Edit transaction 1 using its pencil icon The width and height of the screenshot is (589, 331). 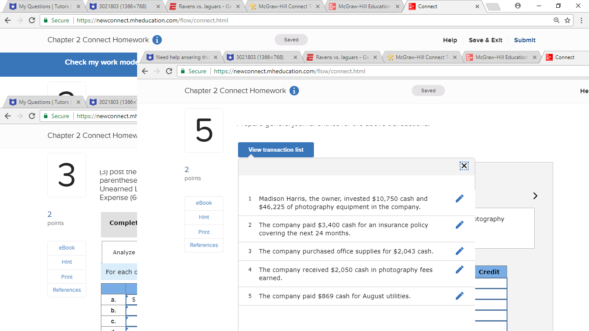coord(460,198)
